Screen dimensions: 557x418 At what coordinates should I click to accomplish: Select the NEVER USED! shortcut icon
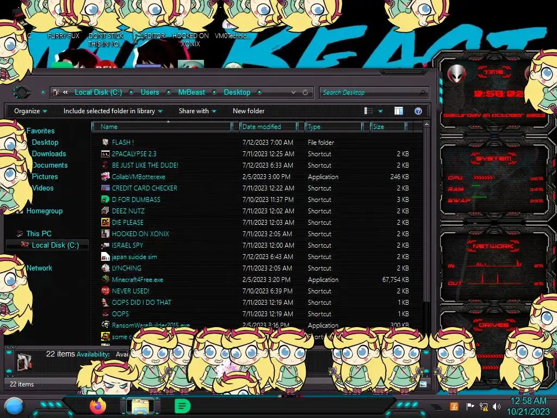[x=105, y=291]
